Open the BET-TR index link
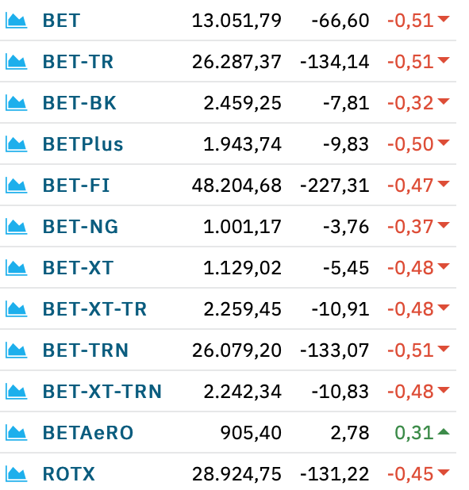 pos(78,62)
